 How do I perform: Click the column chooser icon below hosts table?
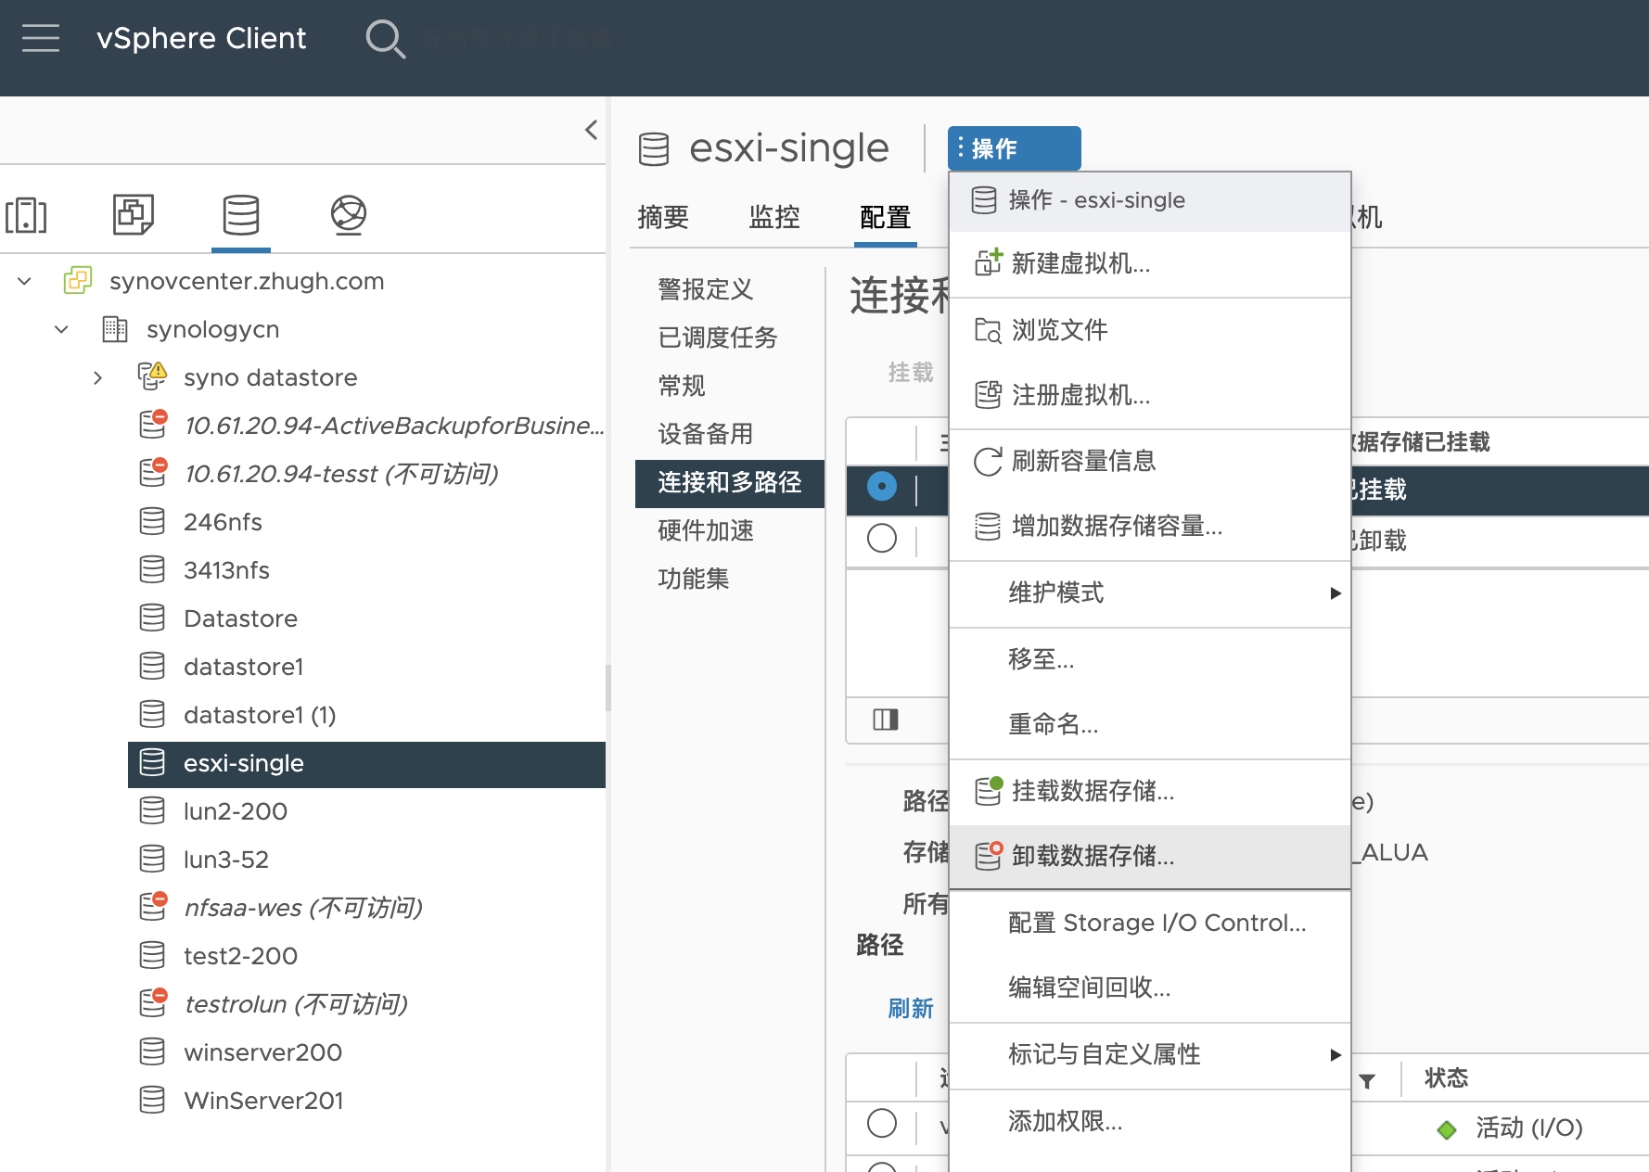(886, 720)
